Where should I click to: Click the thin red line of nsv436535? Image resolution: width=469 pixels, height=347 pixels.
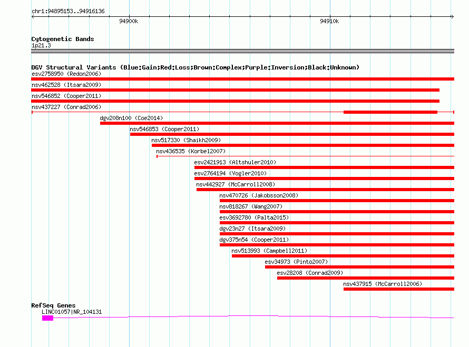click(x=306, y=156)
